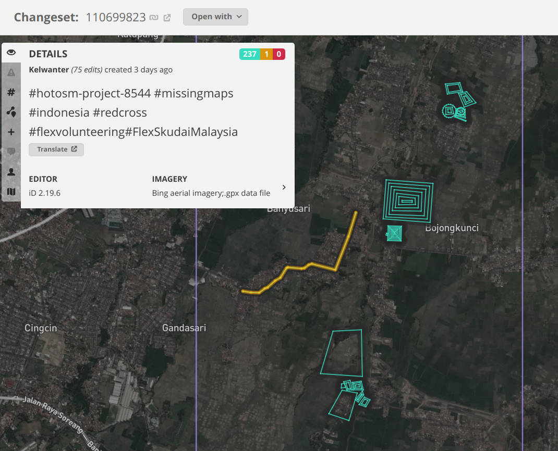Open user info via person icon
This screenshot has width=558, height=451.
(x=11, y=172)
